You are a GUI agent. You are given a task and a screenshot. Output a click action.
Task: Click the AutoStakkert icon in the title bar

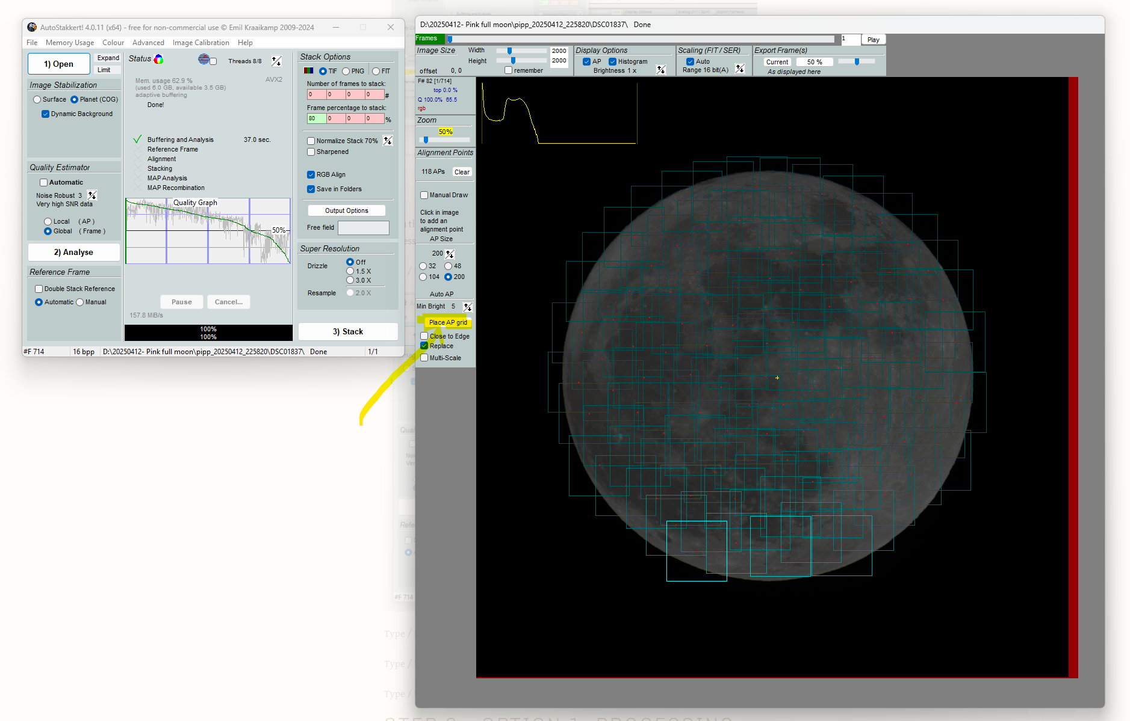point(31,27)
